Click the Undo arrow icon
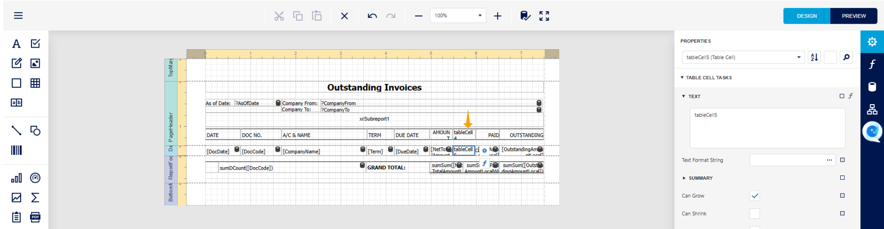 click(x=372, y=16)
